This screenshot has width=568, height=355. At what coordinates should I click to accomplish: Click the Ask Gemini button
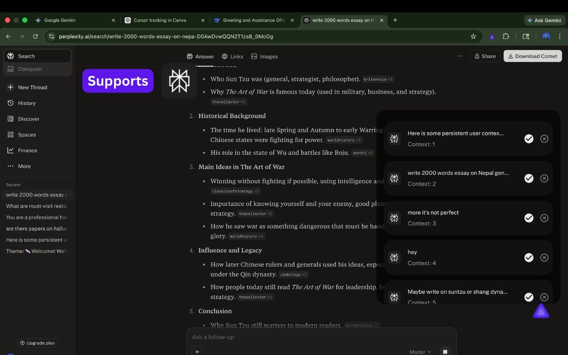tap(544, 20)
